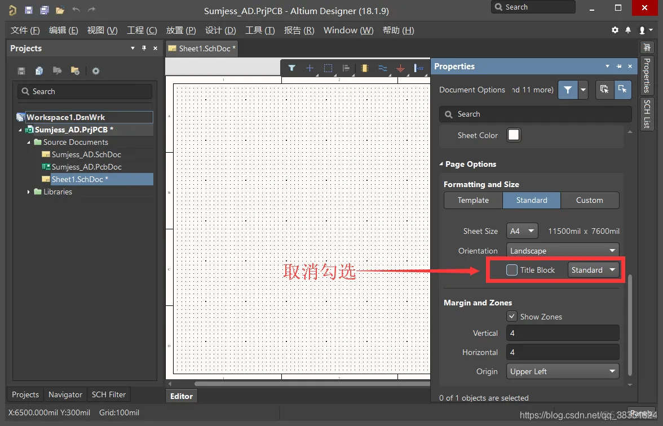Select the Custom formatting button
Screen dimensions: 663x426
pos(590,201)
